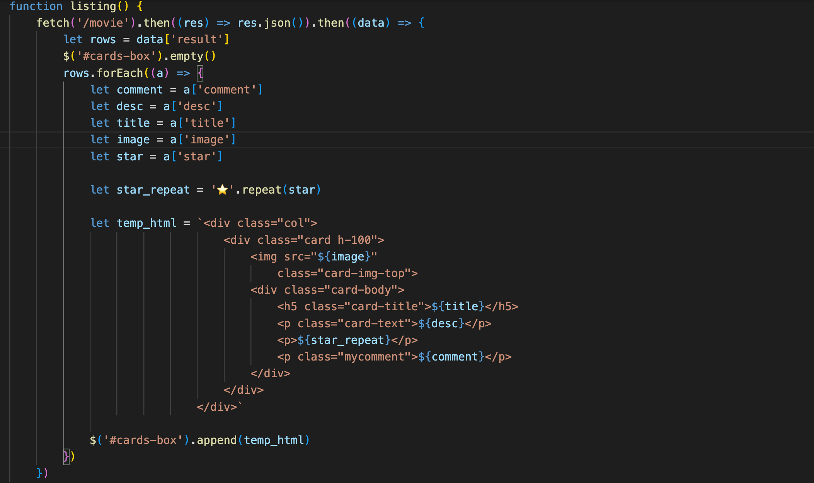Click the 'result' string key
This screenshot has height=483, width=814.
tap(197, 39)
